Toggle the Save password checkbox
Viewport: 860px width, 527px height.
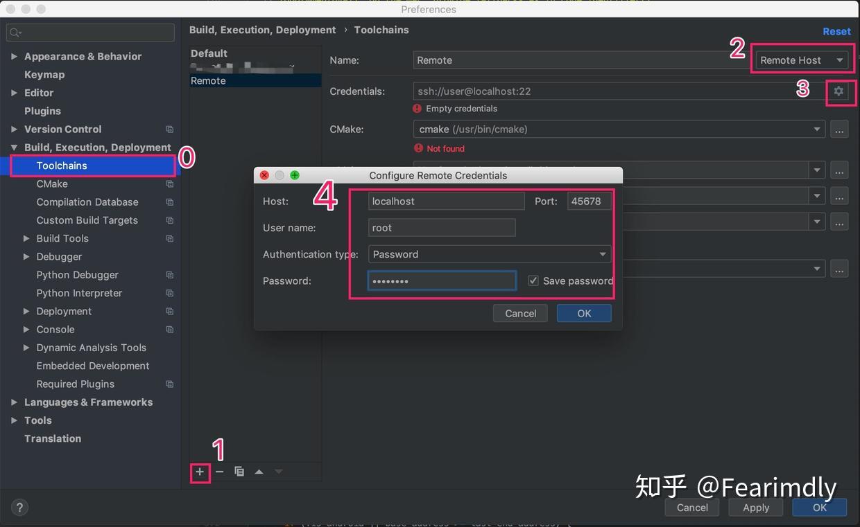(x=533, y=280)
